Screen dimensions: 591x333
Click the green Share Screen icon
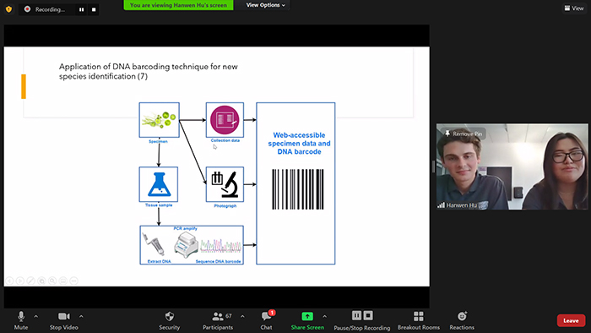307,316
